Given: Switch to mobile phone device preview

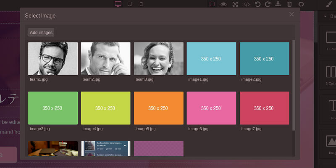Looking at the screenshot, I should [x=141, y=4].
